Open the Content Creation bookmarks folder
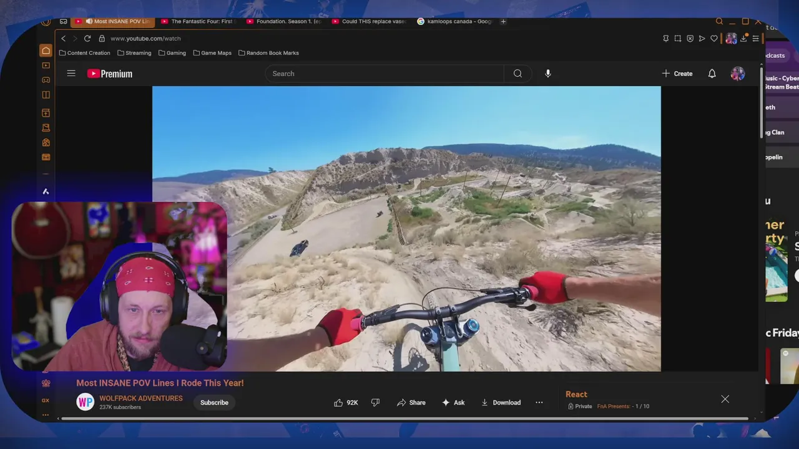This screenshot has height=449, width=799. click(84, 53)
